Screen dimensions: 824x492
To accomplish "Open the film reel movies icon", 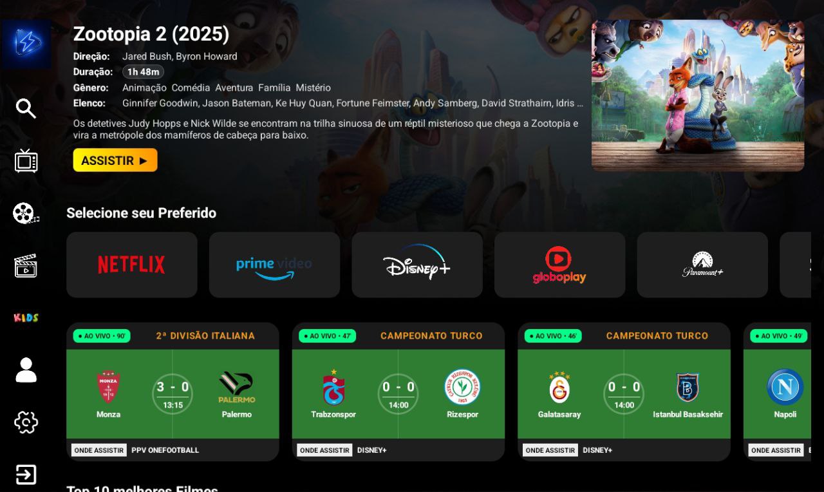I will point(26,213).
